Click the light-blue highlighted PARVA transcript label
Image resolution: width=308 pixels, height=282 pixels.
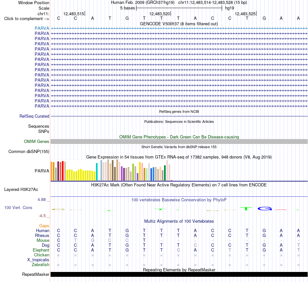[42, 28]
